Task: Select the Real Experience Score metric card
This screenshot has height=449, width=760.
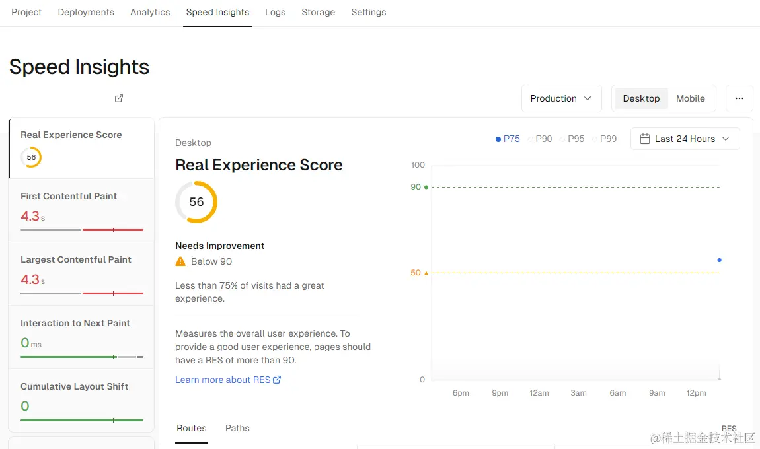Action: pos(81,148)
